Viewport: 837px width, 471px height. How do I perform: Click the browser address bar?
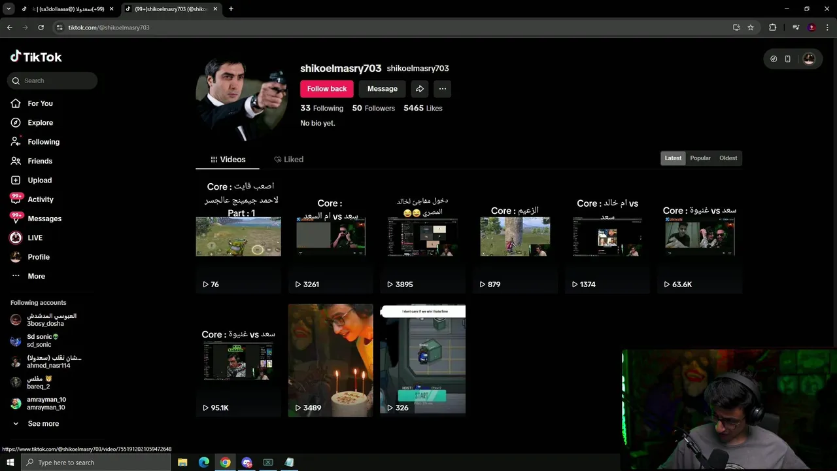tap(392, 27)
